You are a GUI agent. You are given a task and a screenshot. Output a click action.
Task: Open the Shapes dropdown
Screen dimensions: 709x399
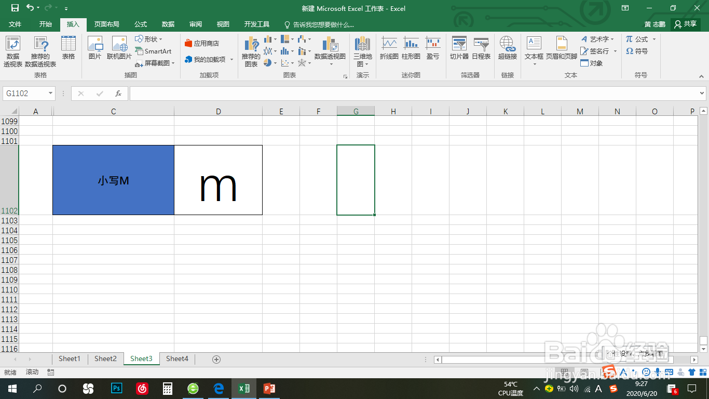[x=149, y=39]
